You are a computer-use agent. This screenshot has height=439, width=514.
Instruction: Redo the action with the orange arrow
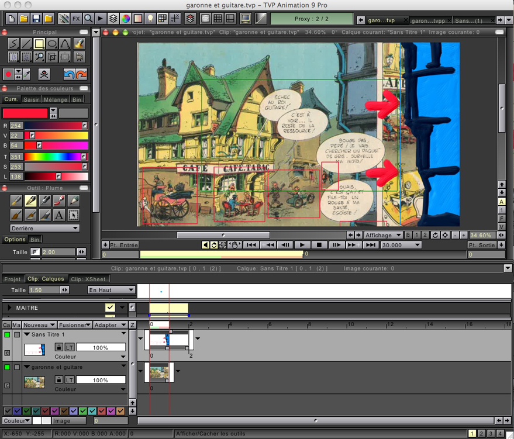(x=81, y=74)
